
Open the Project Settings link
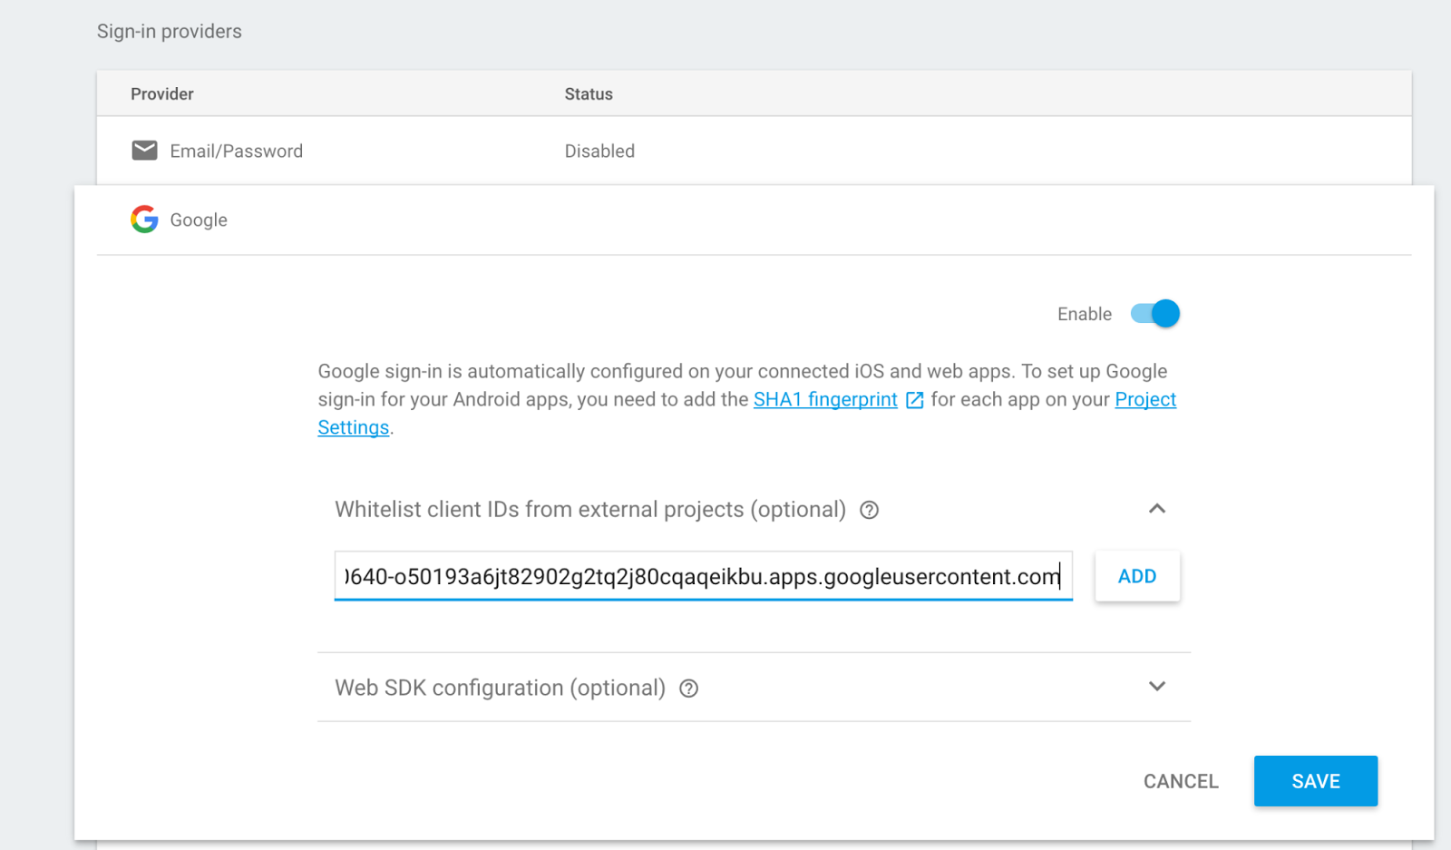tap(1145, 400)
